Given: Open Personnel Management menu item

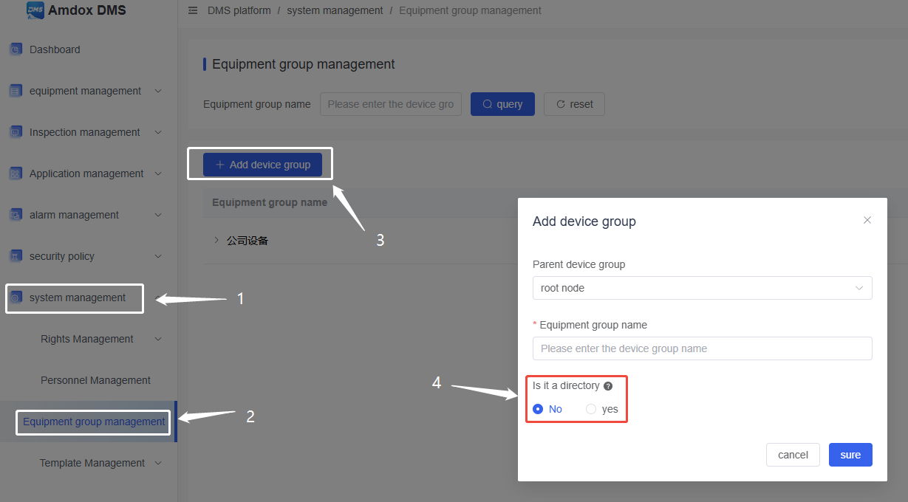Looking at the screenshot, I should [95, 380].
